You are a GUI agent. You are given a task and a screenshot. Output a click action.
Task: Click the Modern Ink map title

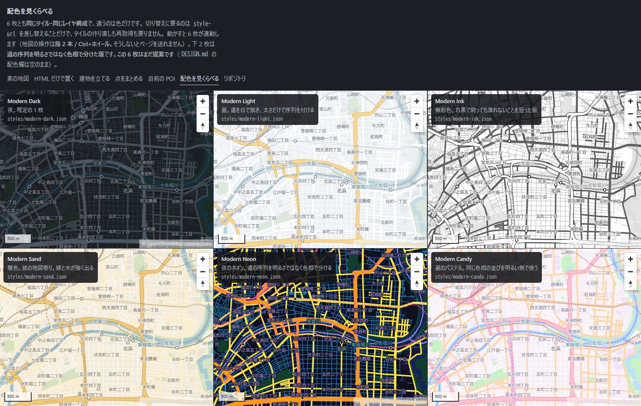450,101
